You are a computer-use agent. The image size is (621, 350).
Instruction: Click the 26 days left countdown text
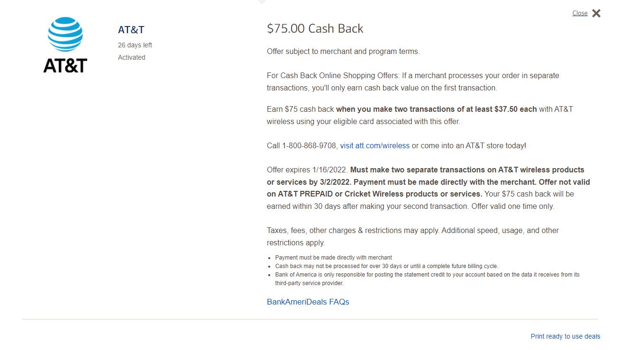tap(135, 45)
